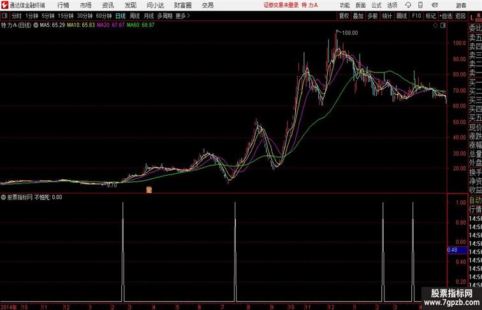Click the 9.70 low price label

click(112, 185)
